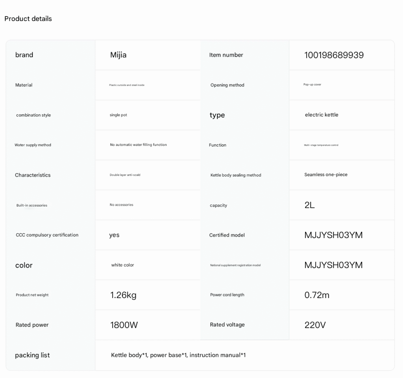Click item number 100198689939

[334, 55]
